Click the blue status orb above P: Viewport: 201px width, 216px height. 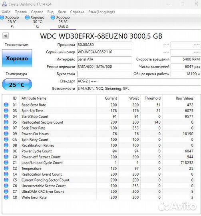[2, 17]
